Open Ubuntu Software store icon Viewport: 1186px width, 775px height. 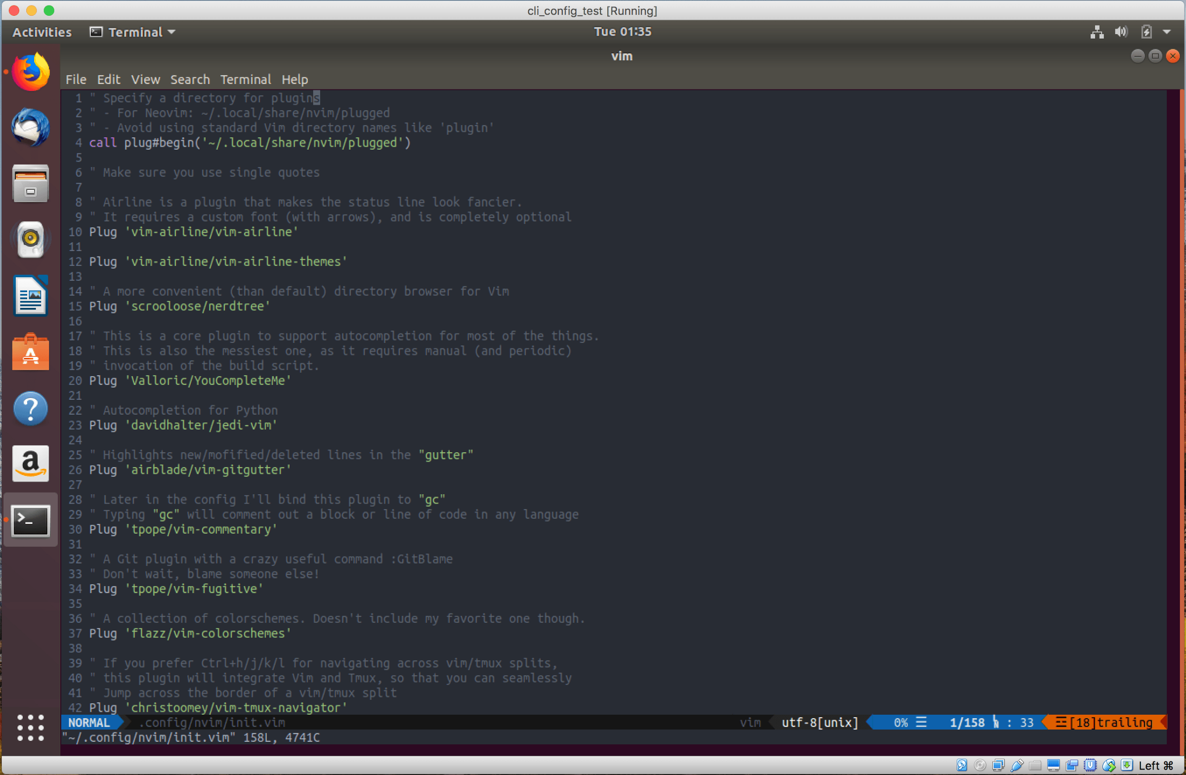[31, 353]
